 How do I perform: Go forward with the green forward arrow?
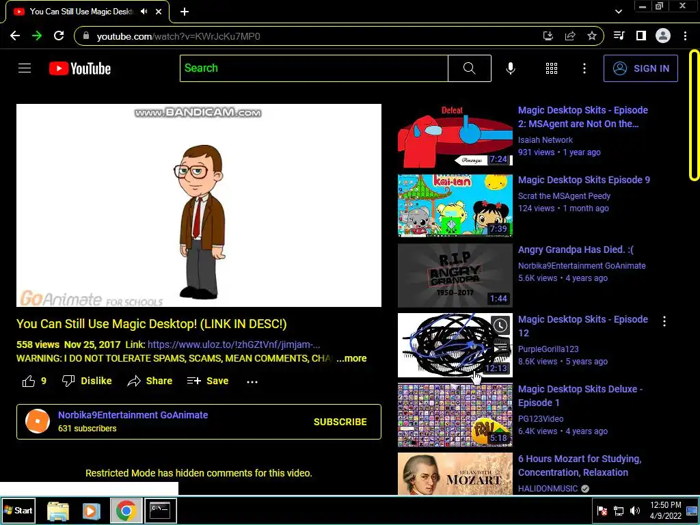pos(37,36)
